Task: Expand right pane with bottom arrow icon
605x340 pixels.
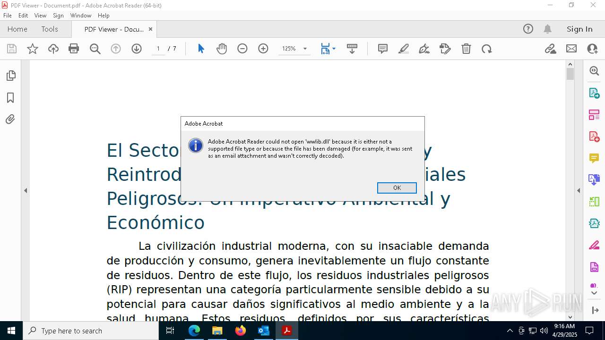Action: (594, 310)
